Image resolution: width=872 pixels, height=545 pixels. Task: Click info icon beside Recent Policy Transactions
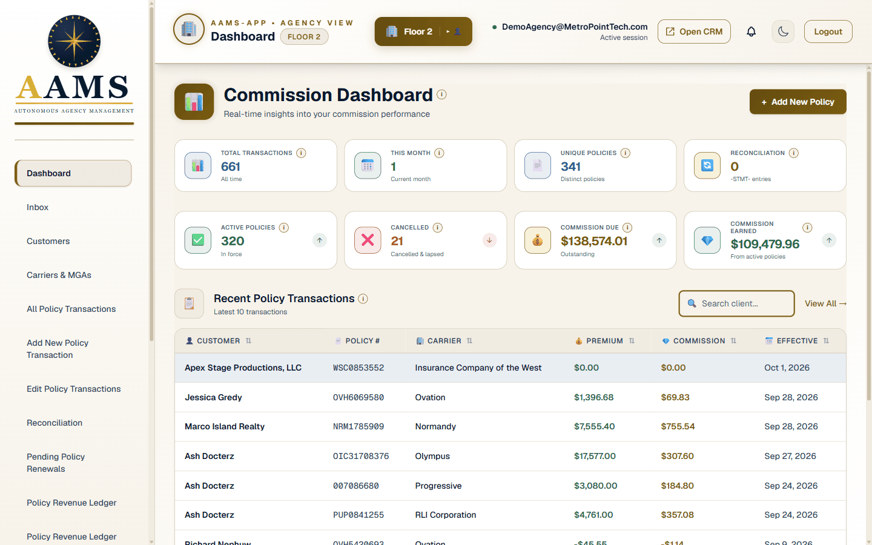[x=363, y=299]
